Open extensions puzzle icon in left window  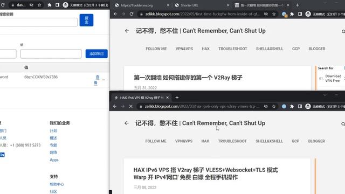tap(49, 5)
